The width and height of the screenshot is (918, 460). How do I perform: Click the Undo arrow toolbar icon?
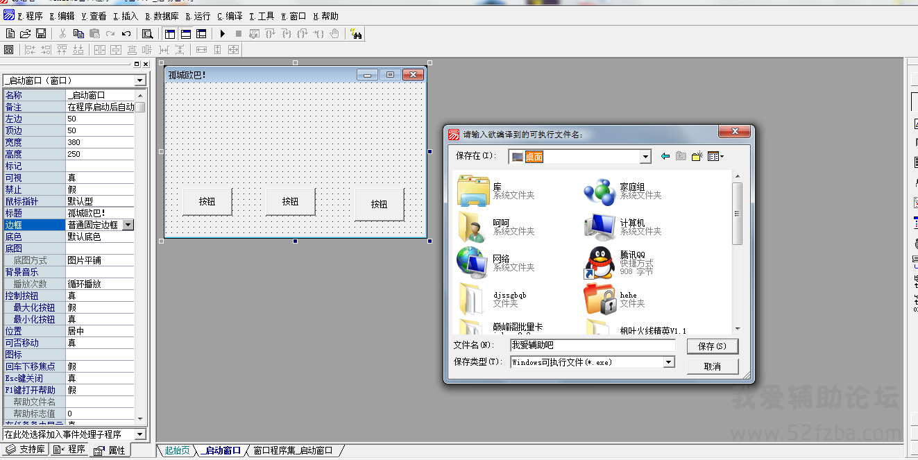(x=126, y=33)
